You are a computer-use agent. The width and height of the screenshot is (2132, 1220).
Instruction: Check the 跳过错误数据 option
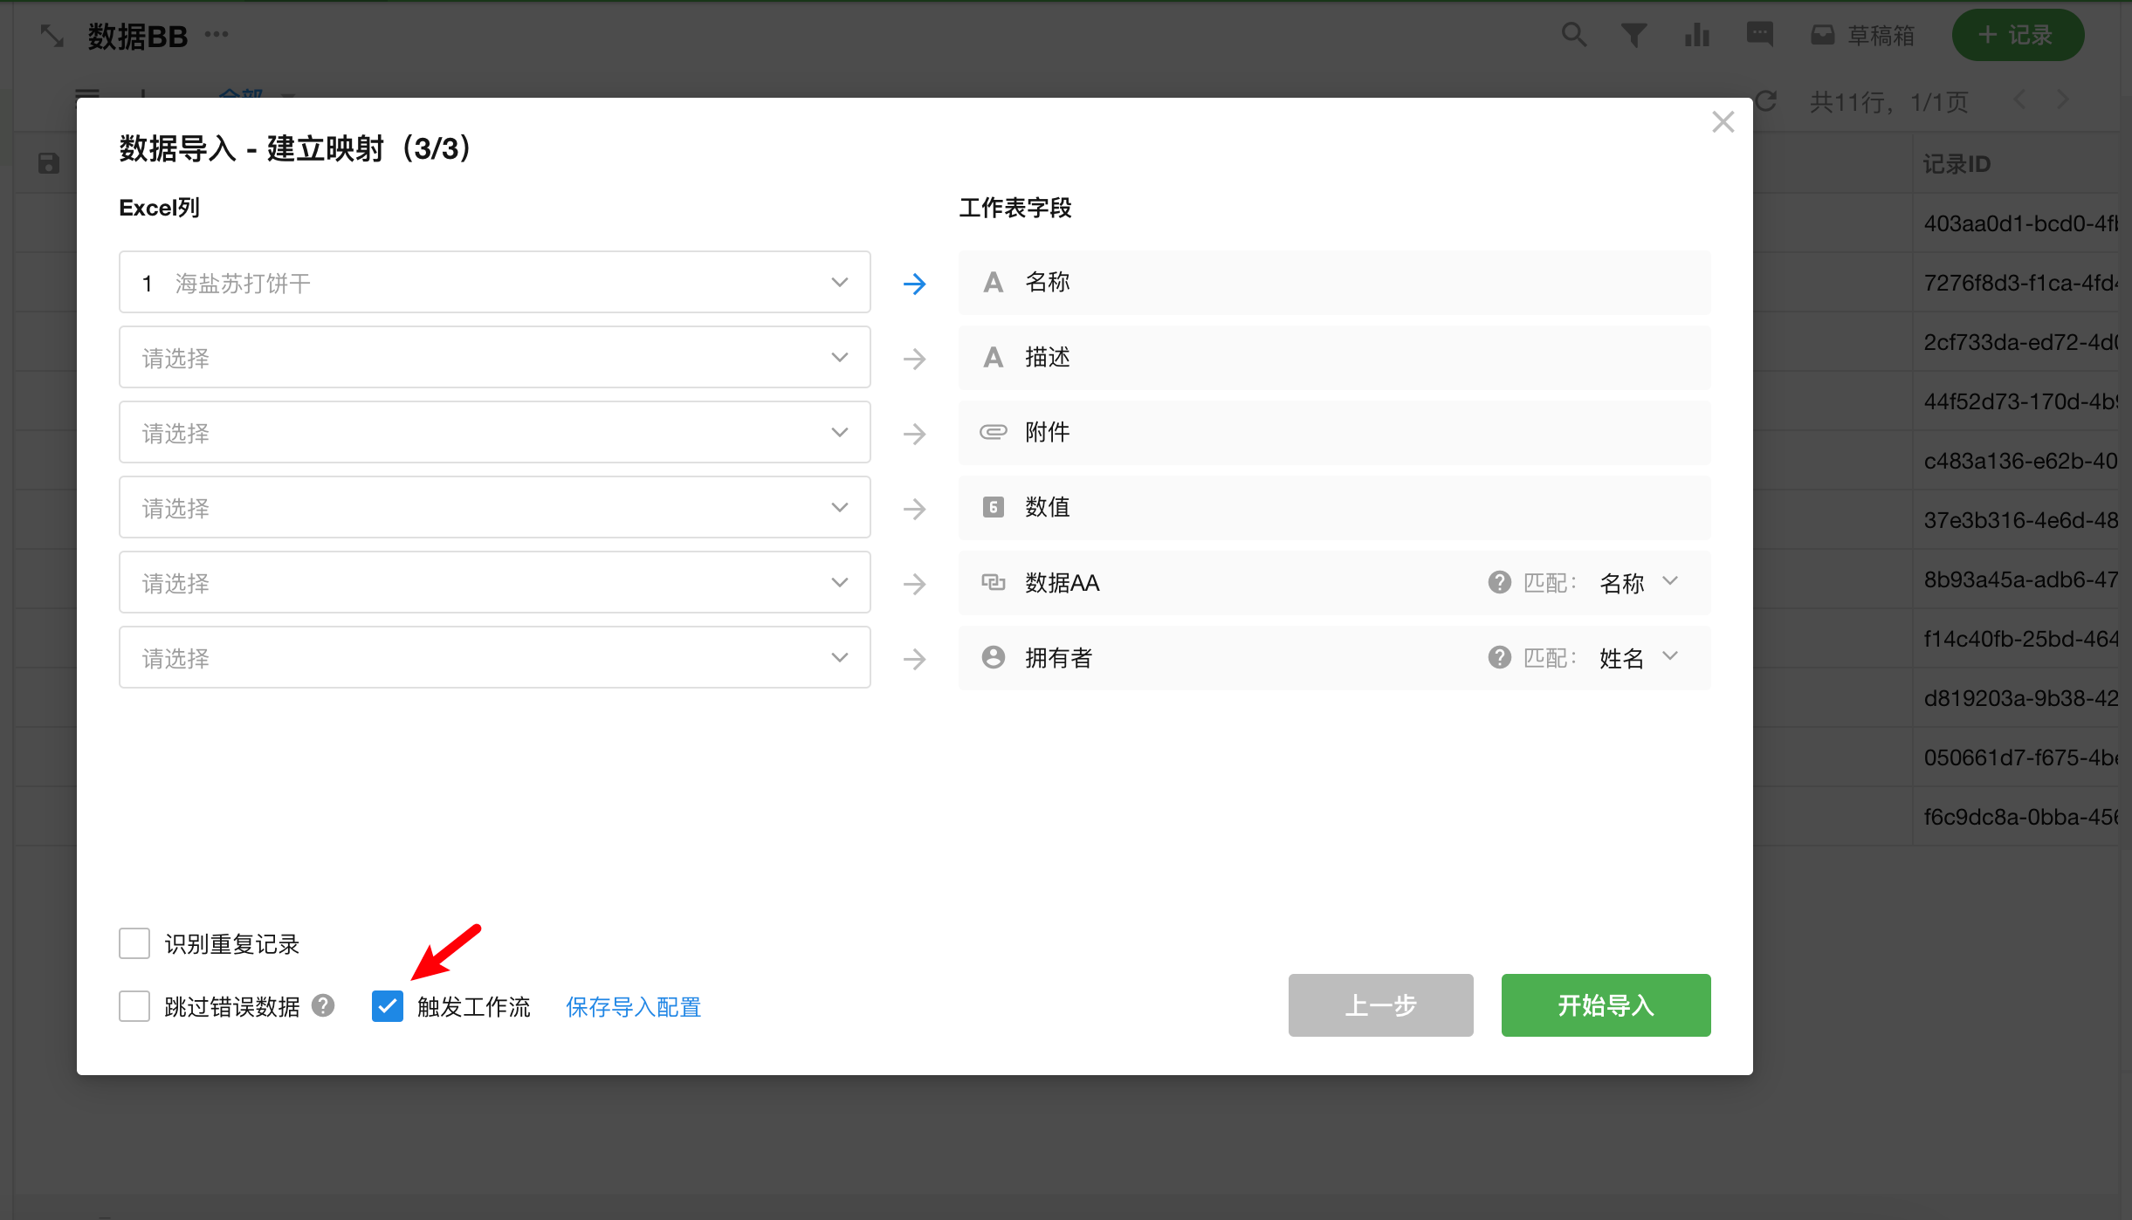coord(134,1006)
